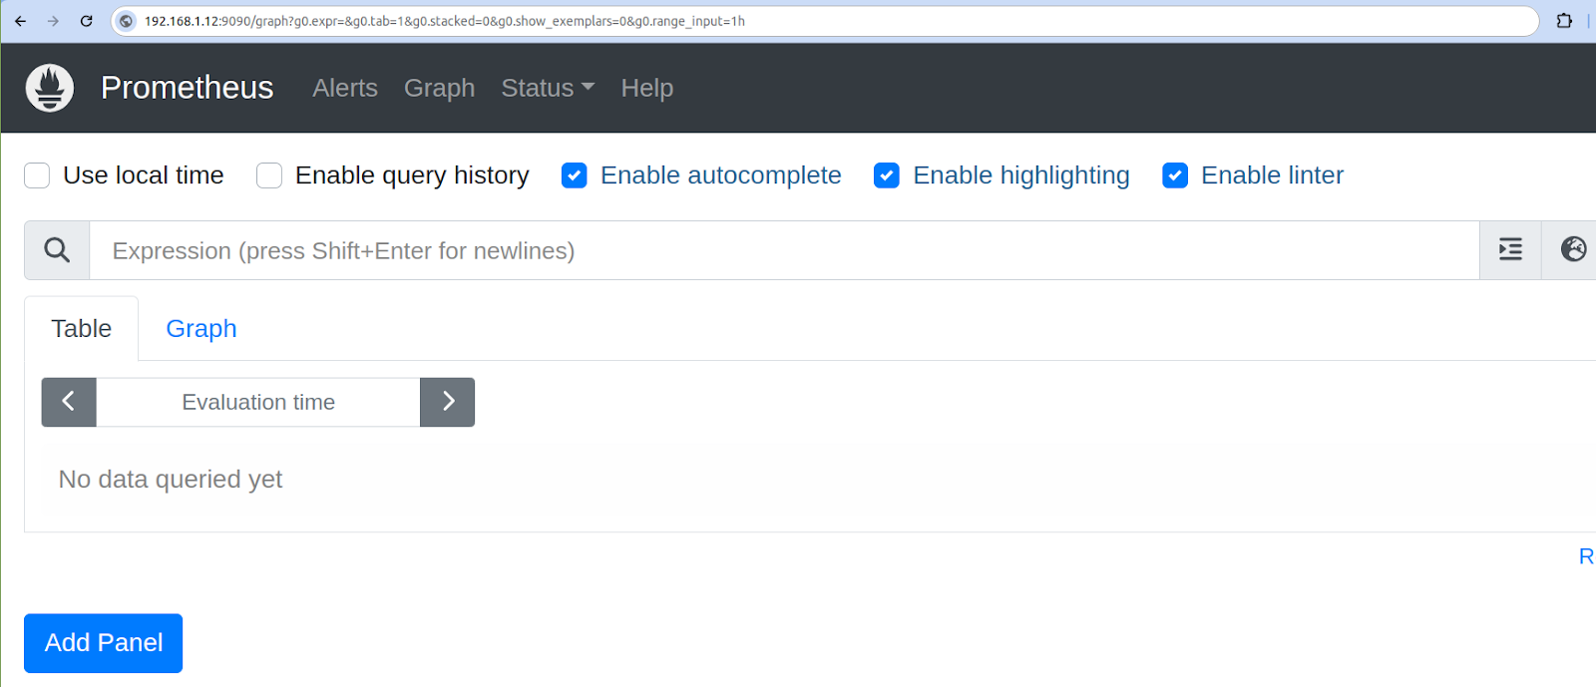Click the browser back arrow

pos(21,21)
